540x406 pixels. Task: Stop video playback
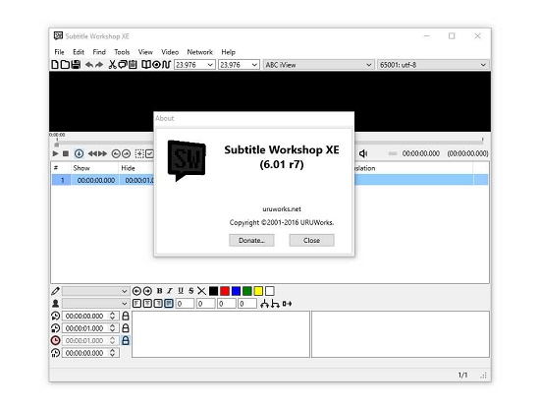[x=66, y=153]
